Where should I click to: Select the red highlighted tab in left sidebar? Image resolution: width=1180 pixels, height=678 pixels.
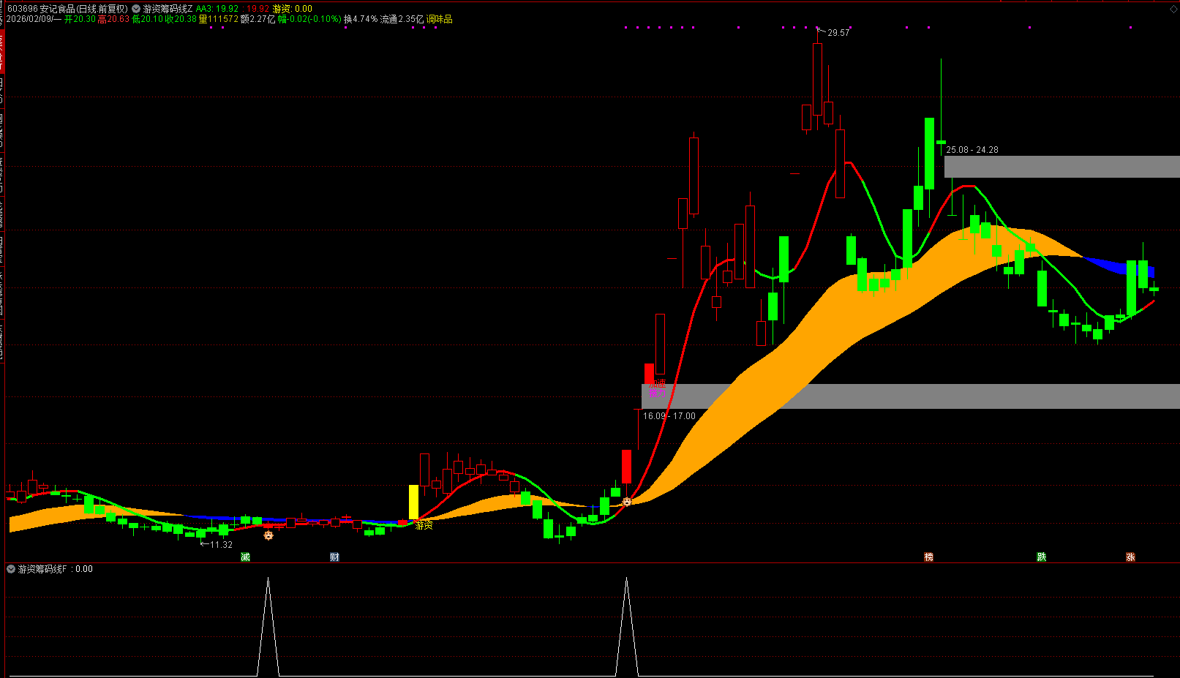tap(2, 50)
